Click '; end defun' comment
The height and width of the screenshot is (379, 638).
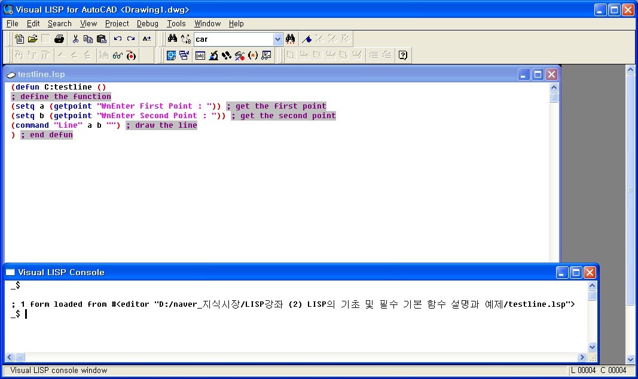pos(47,135)
